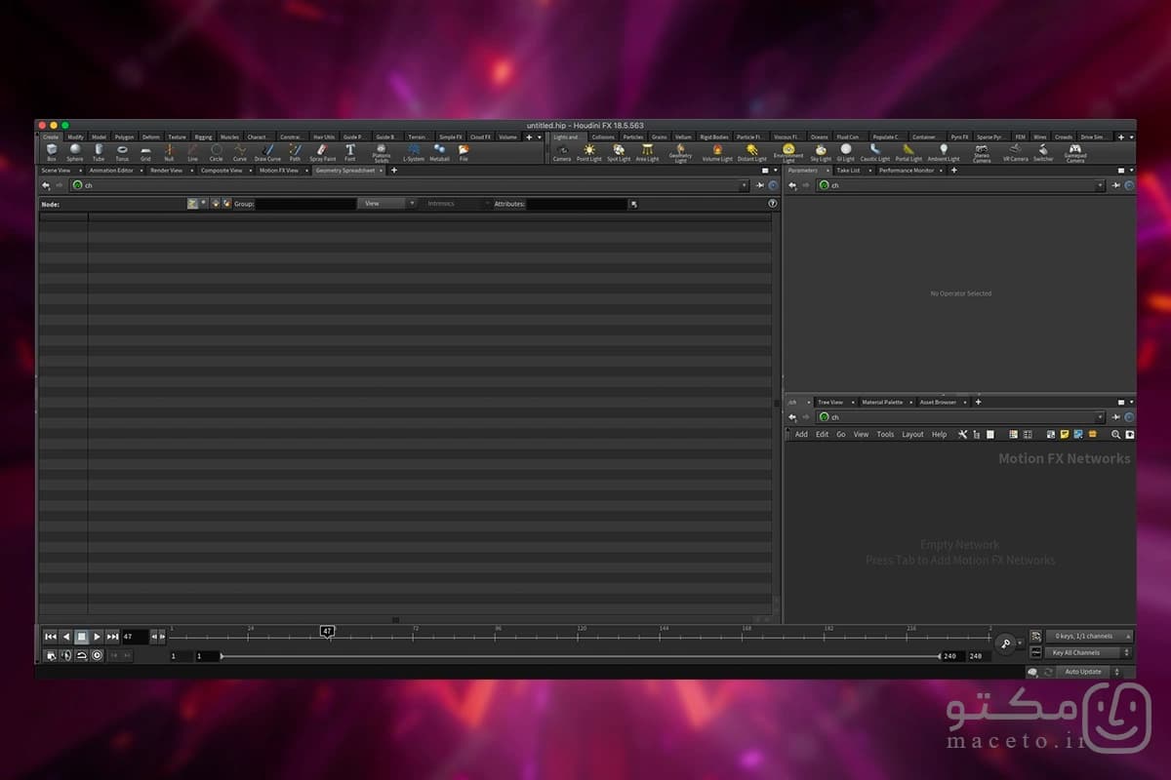1171x780 pixels.
Task: Jump to the first frame
Action: (x=50, y=637)
